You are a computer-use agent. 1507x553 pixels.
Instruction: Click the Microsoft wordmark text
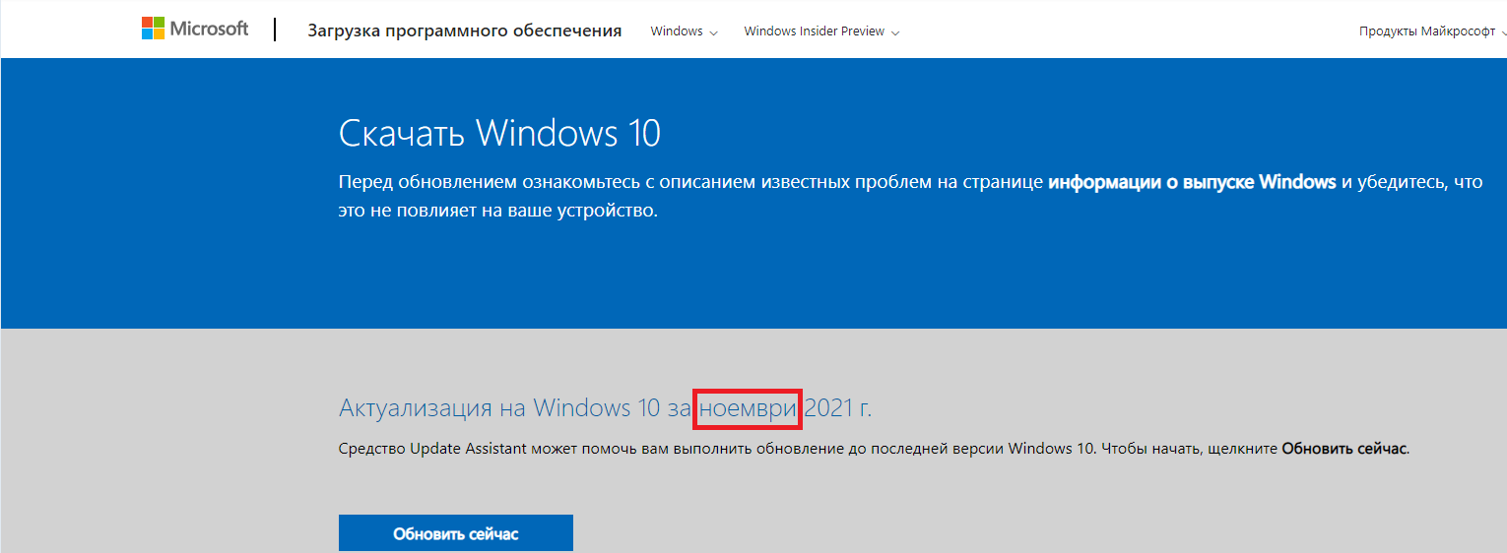pos(209,30)
